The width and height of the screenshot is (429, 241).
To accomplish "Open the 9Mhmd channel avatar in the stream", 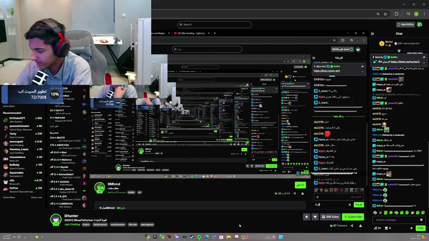I will point(100,187).
